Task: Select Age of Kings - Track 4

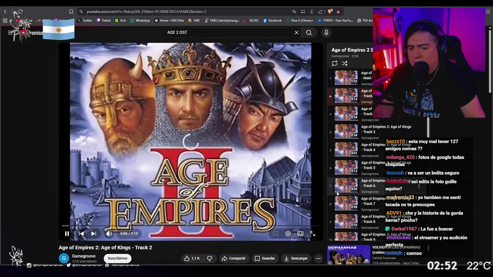Action: (386, 147)
